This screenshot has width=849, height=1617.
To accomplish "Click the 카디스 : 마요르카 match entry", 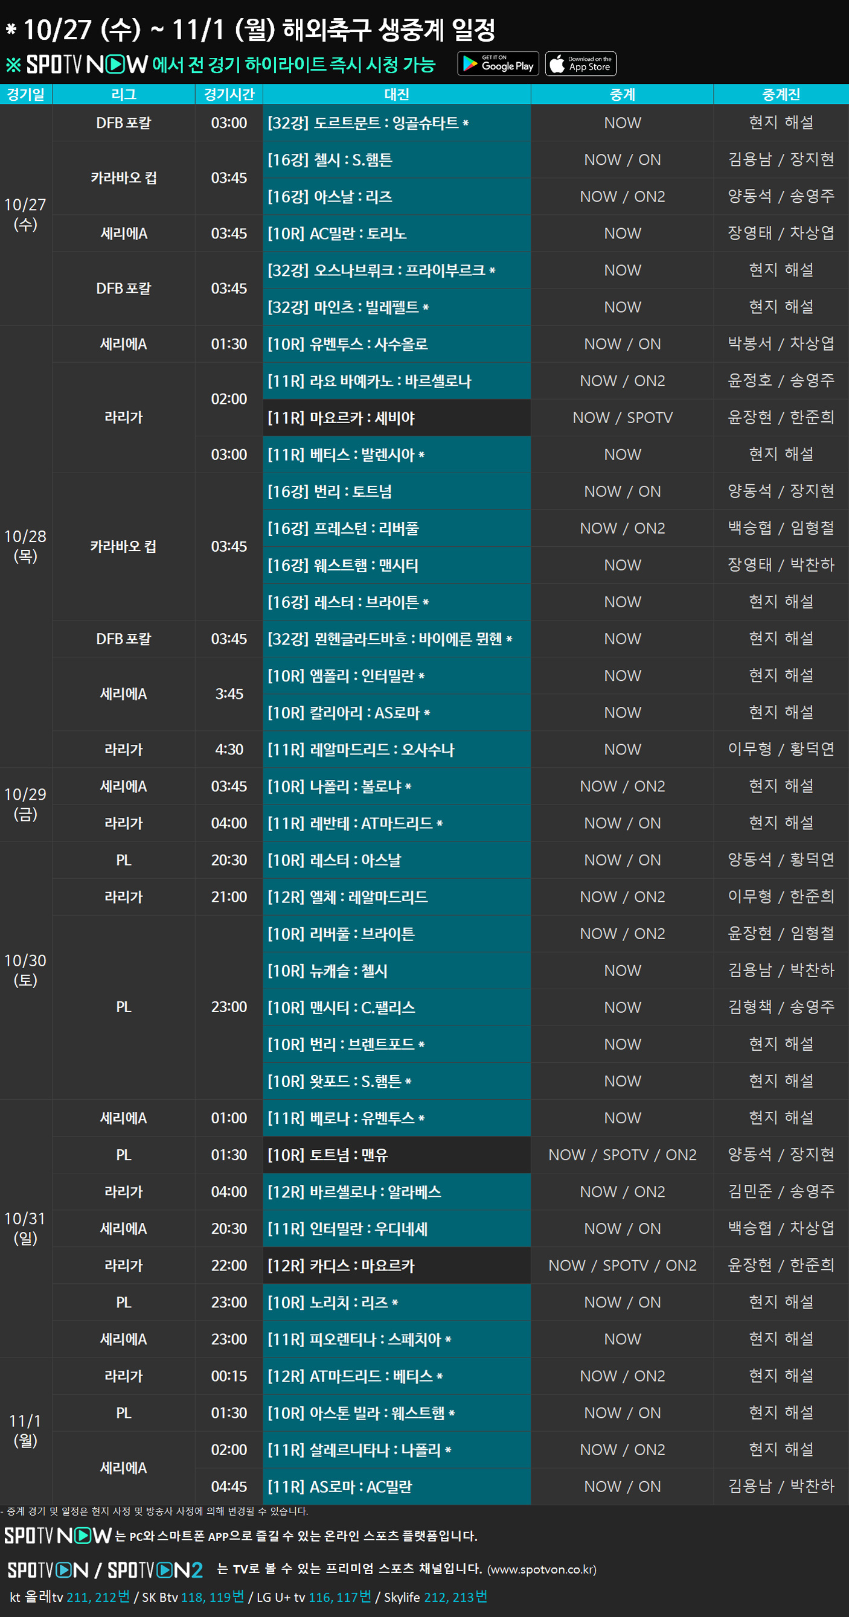I will pyautogui.click(x=396, y=1265).
